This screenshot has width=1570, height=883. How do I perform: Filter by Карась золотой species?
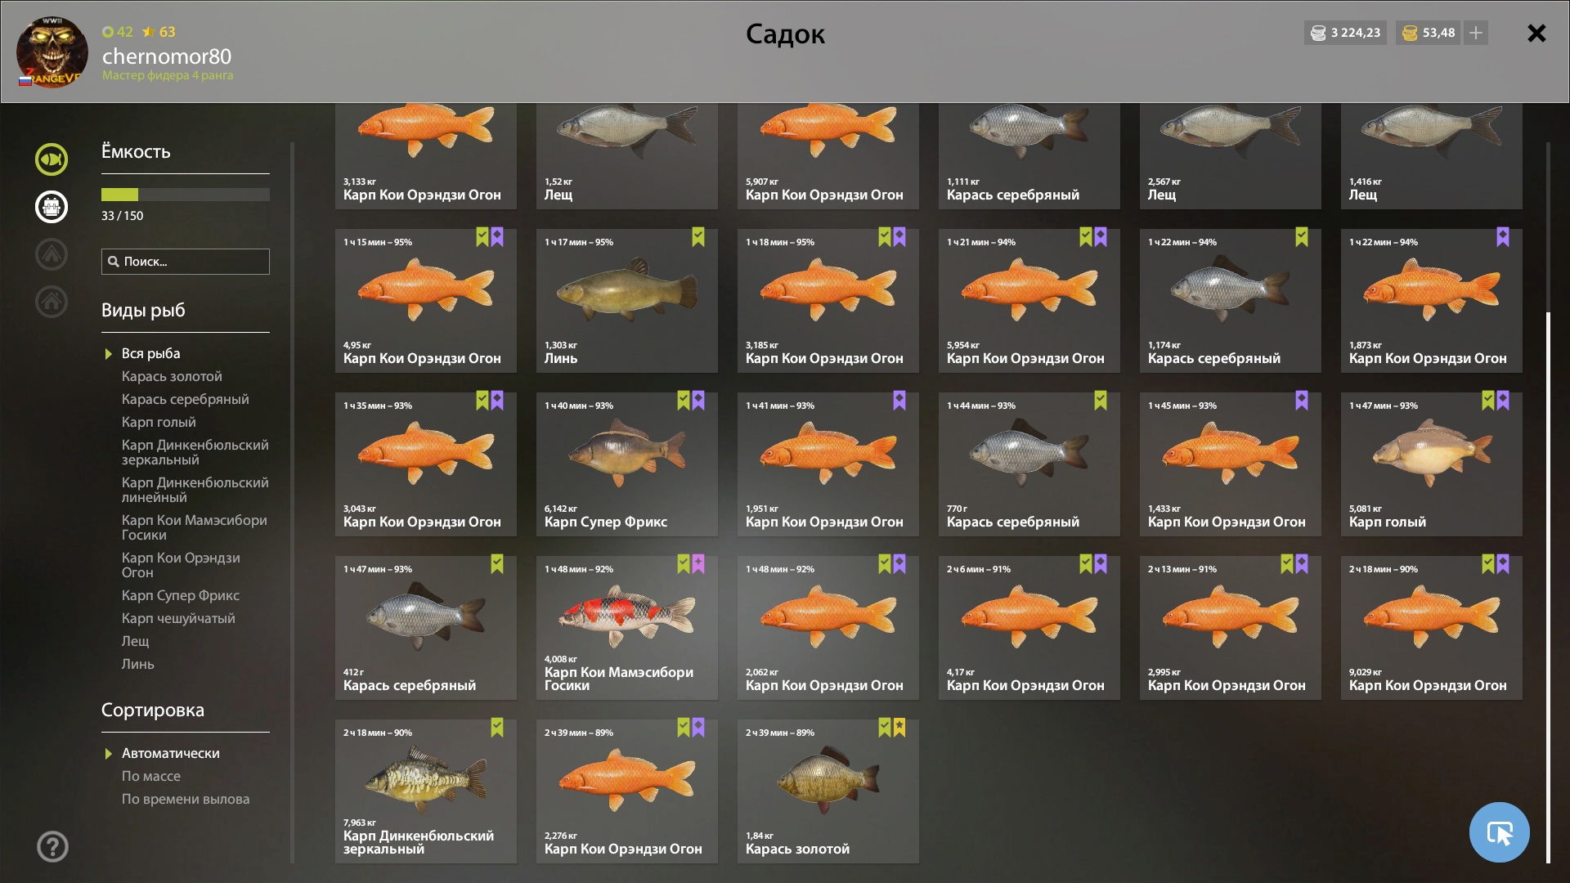tap(172, 376)
